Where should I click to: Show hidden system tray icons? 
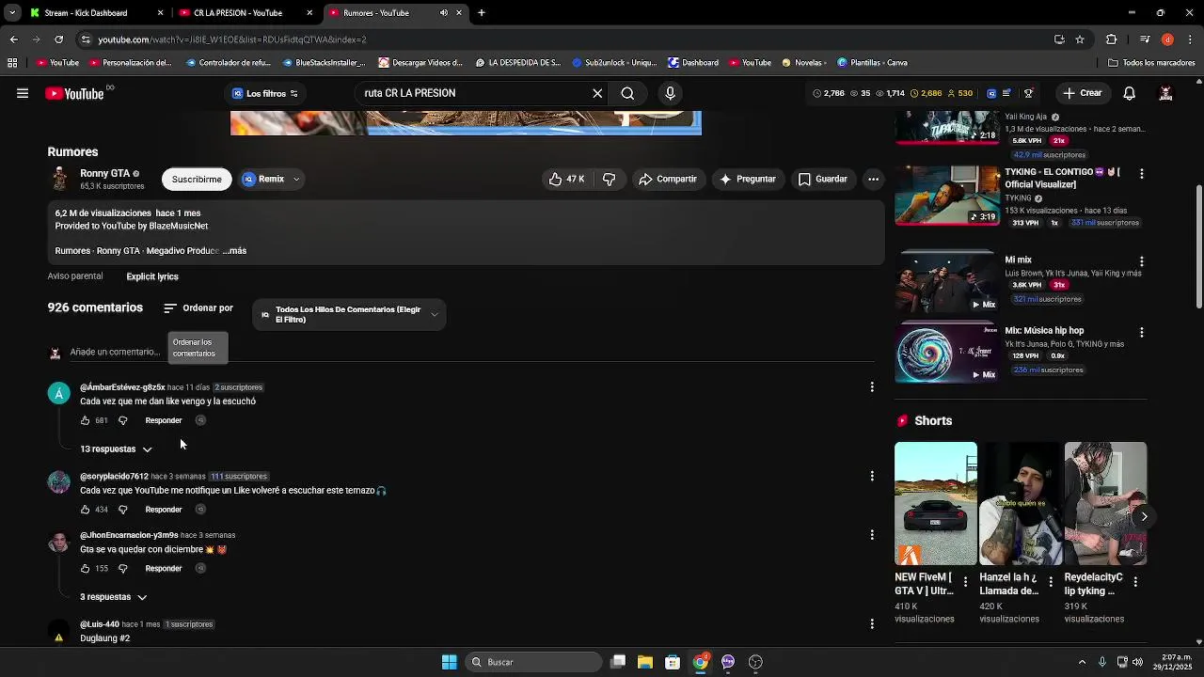click(x=1082, y=662)
